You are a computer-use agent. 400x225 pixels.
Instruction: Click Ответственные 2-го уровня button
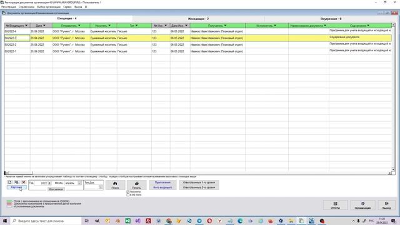199,187
